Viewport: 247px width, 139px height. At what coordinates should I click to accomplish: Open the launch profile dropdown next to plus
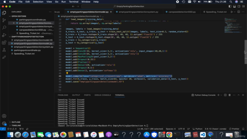[221, 95]
